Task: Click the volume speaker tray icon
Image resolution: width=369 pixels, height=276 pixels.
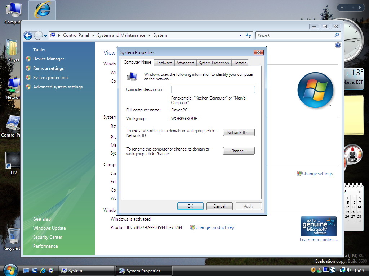Action: [348, 270]
